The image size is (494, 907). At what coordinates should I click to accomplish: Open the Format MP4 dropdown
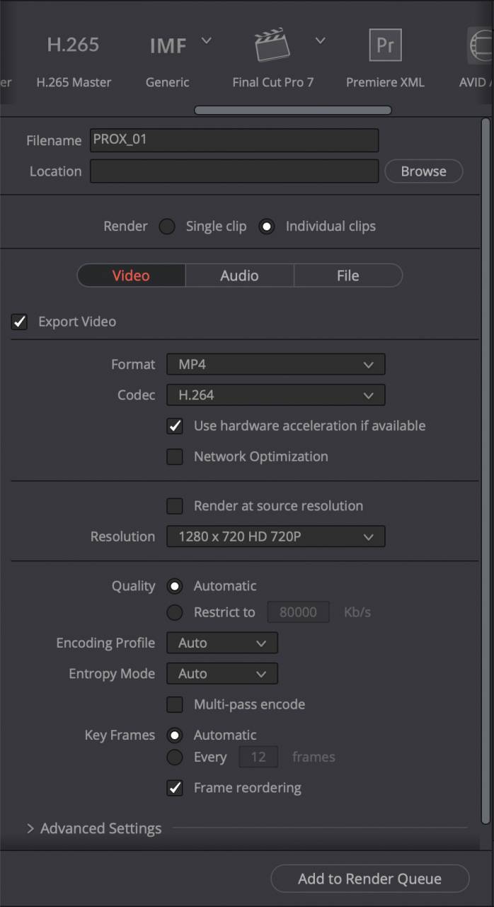pos(276,364)
